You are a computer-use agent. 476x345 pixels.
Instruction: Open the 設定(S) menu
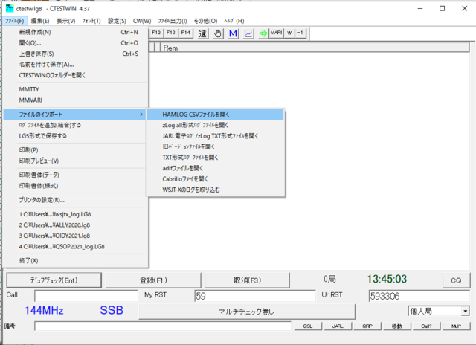(x=118, y=21)
